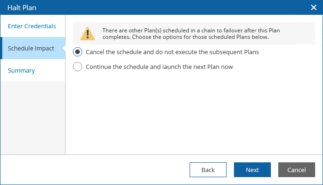323x185 pixels.
Task: Click the Halt Plan title text
Action: (x=22, y=7)
